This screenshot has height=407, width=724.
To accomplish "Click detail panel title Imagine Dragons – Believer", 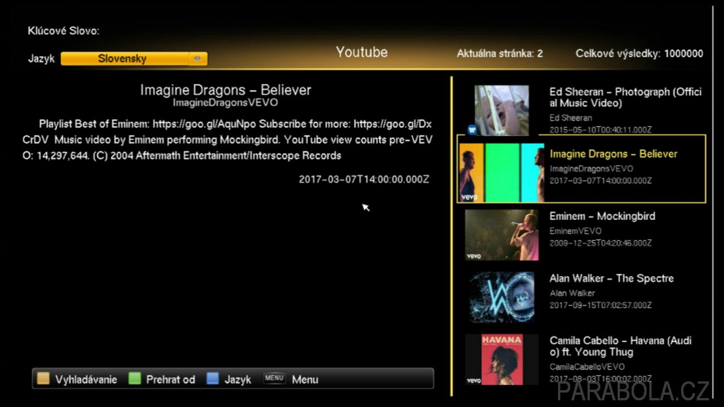I will 226,90.
